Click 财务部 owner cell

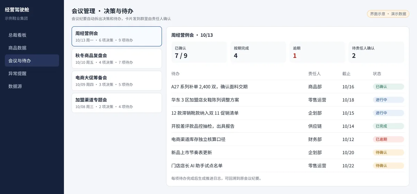point(315,139)
